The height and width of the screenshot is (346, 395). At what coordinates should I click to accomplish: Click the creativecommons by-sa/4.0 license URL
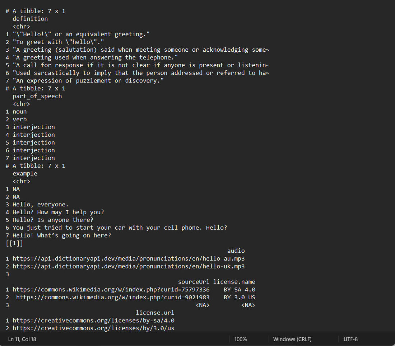(x=93, y=320)
